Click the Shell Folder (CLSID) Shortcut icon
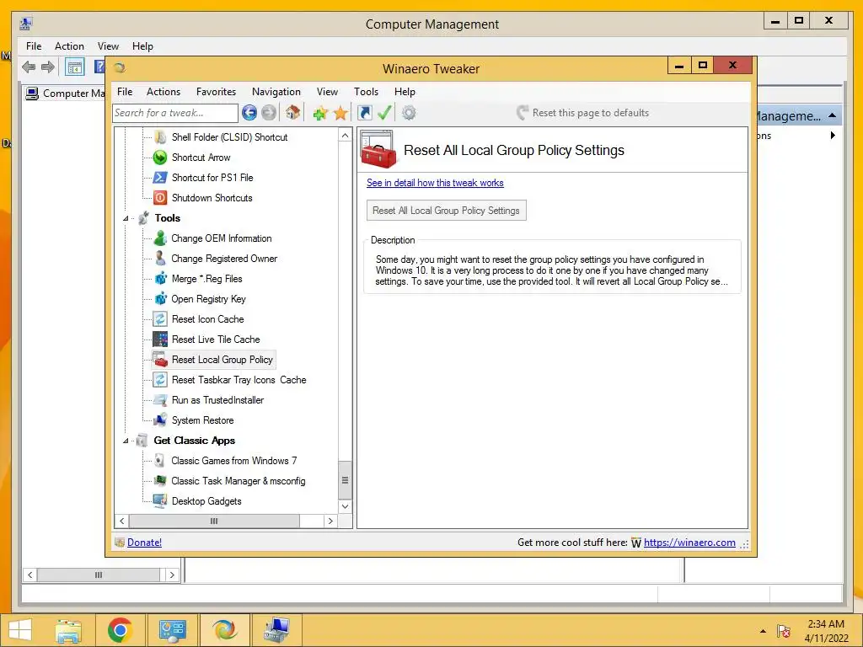Screen dimensions: 863x647 [x=160, y=137]
